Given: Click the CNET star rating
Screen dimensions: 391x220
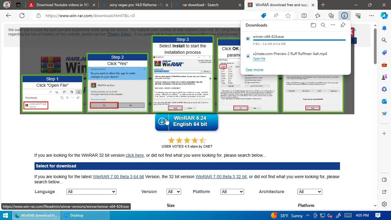Looking at the screenshot, I should [187, 141].
